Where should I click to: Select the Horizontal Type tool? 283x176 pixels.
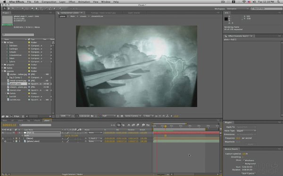click(x=41, y=8)
